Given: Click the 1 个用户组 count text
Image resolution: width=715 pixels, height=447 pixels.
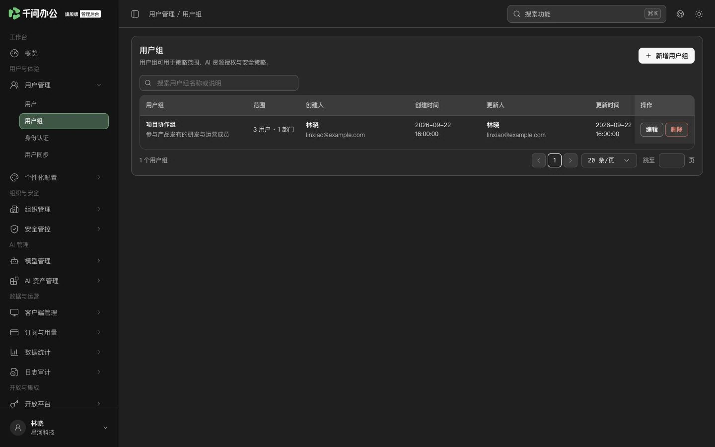Looking at the screenshot, I should click(153, 160).
